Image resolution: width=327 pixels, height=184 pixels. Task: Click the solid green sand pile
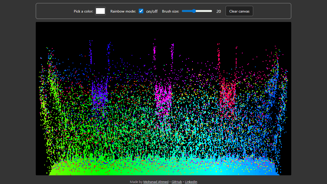pos(102,167)
